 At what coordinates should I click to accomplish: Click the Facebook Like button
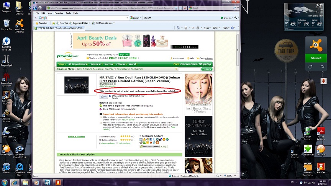pyautogui.click(x=103, y=96)
